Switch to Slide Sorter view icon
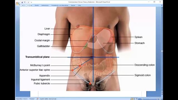This screenshot has height=100, width=178. (134, 99)
